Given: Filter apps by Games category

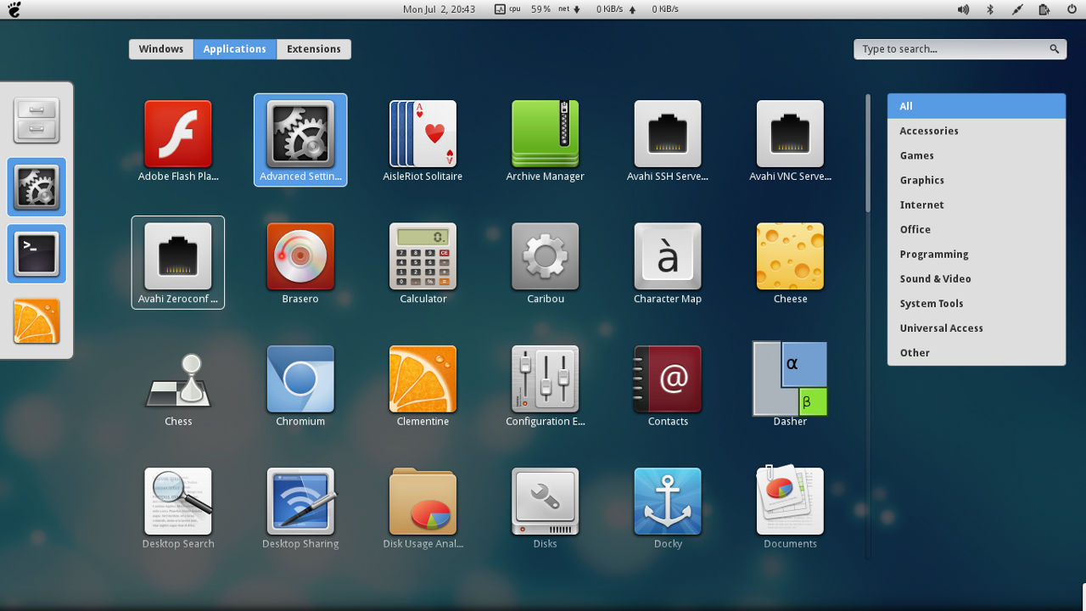Looking at the screenshot, I should pyautogui.click(x=977, y=155).
